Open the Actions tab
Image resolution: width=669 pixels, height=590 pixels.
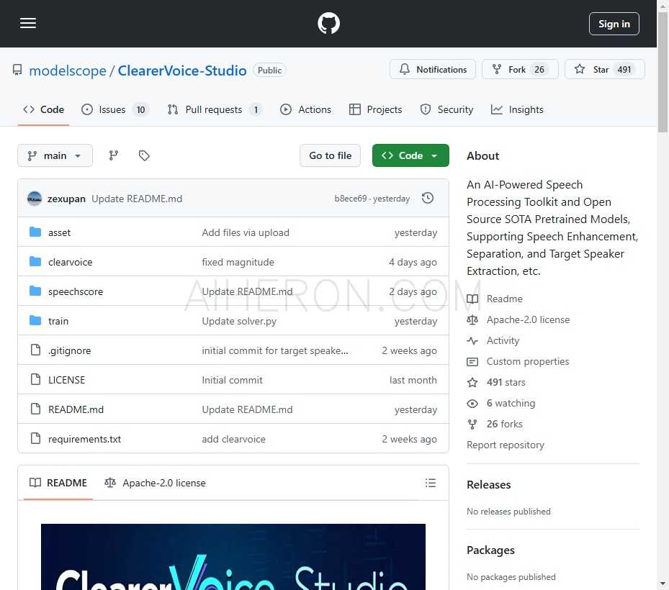coord(305,109)
